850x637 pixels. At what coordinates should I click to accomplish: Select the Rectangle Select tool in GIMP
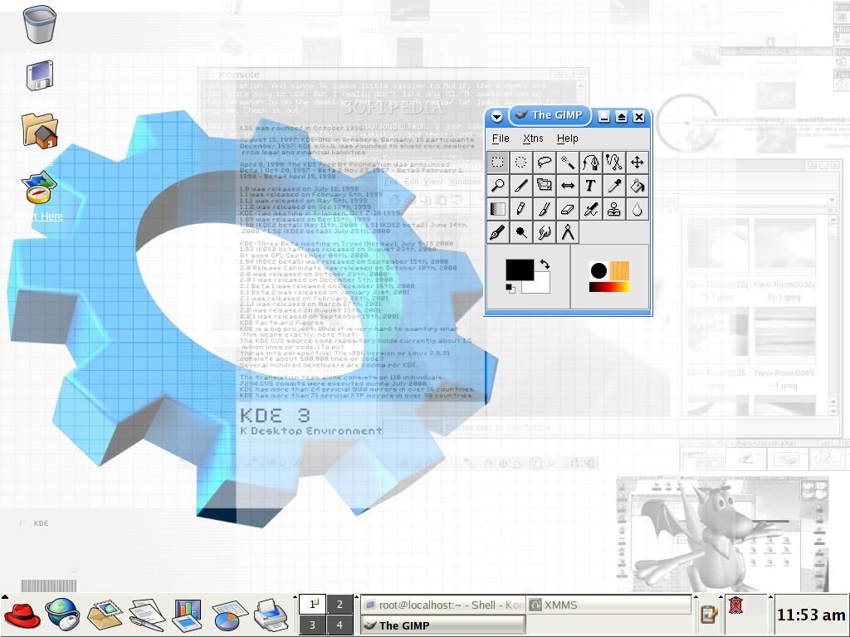click(x=498, y=162)
